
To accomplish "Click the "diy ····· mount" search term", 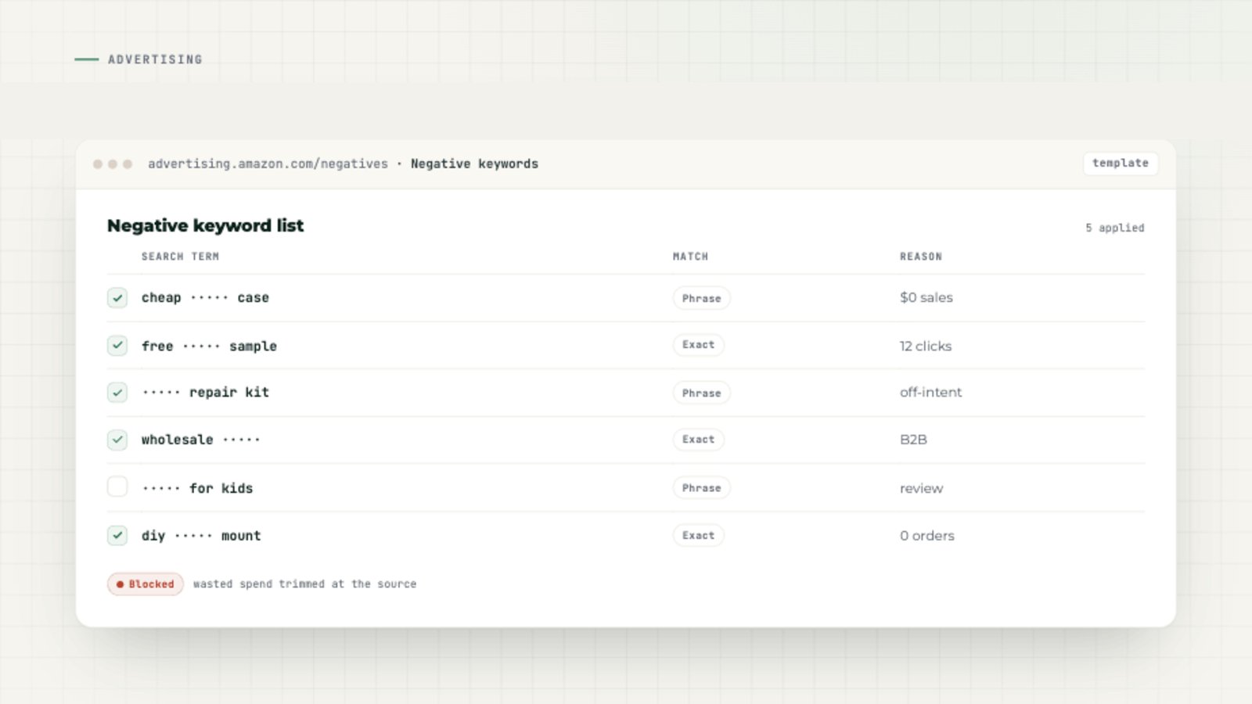I will point(201,536).
